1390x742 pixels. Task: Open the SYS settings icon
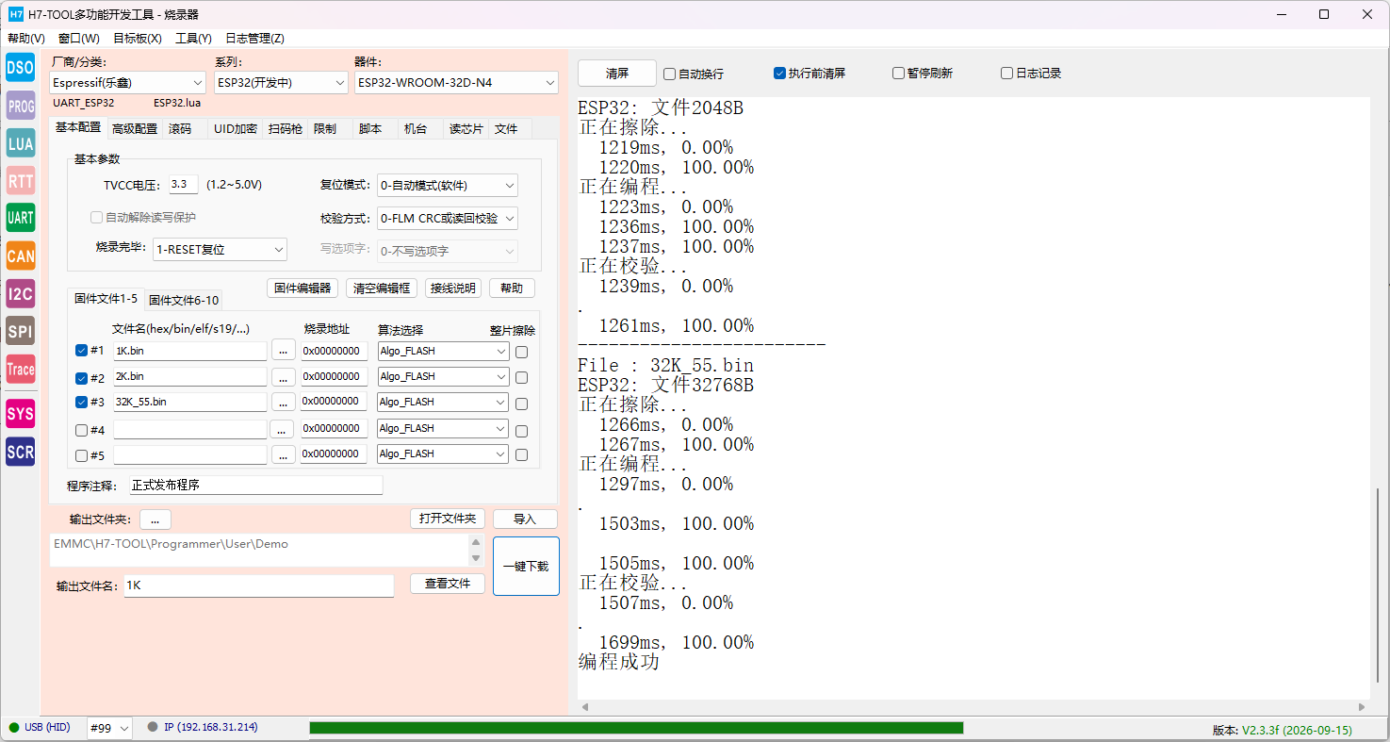pos(21,414)
